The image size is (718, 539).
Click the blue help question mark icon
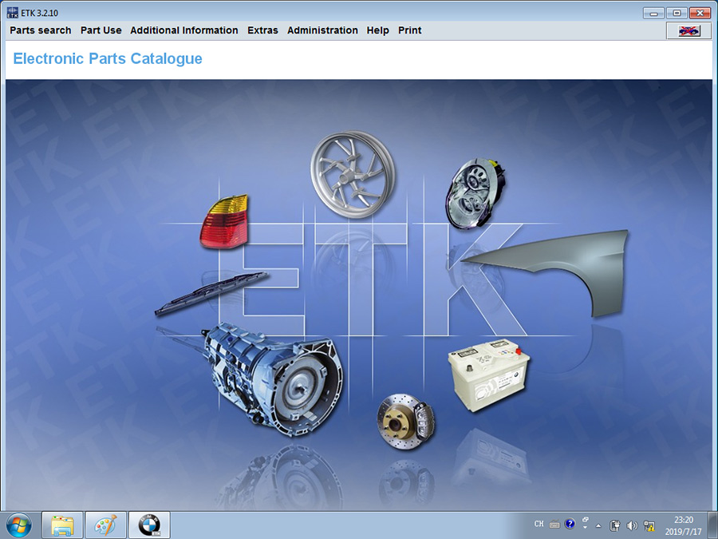coord(570,524)
